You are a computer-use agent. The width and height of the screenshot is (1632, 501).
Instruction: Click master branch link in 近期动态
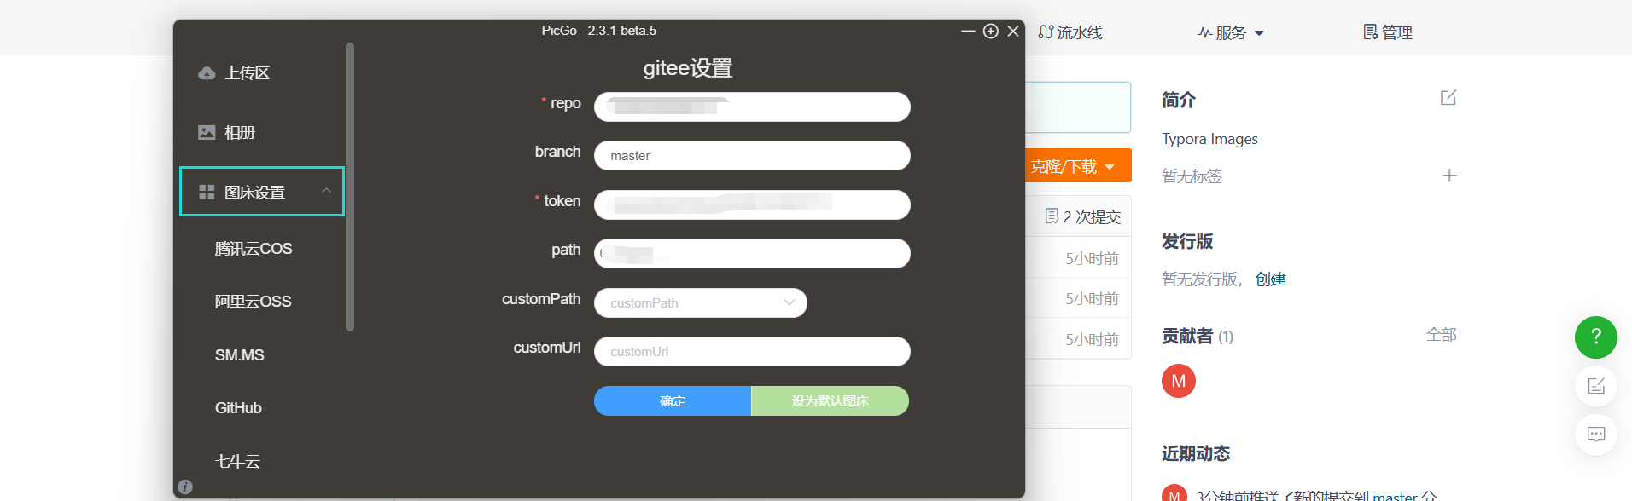click(x=1395, y=496)
